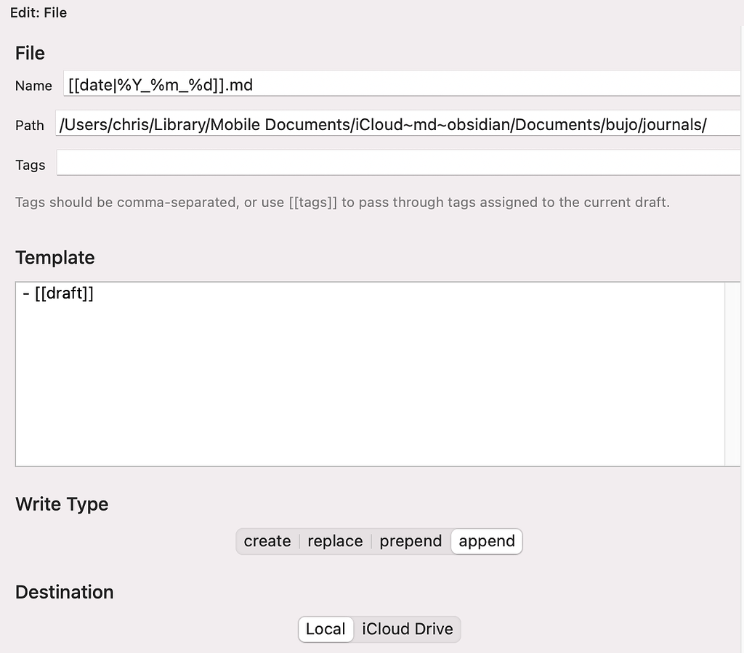
Task: Select the "replace" write type option
Action: click(335, 541)
